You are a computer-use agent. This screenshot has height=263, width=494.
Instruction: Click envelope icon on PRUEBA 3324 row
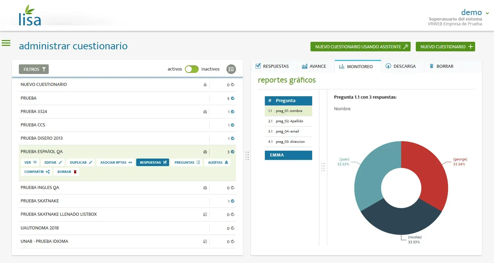(205, 112)
